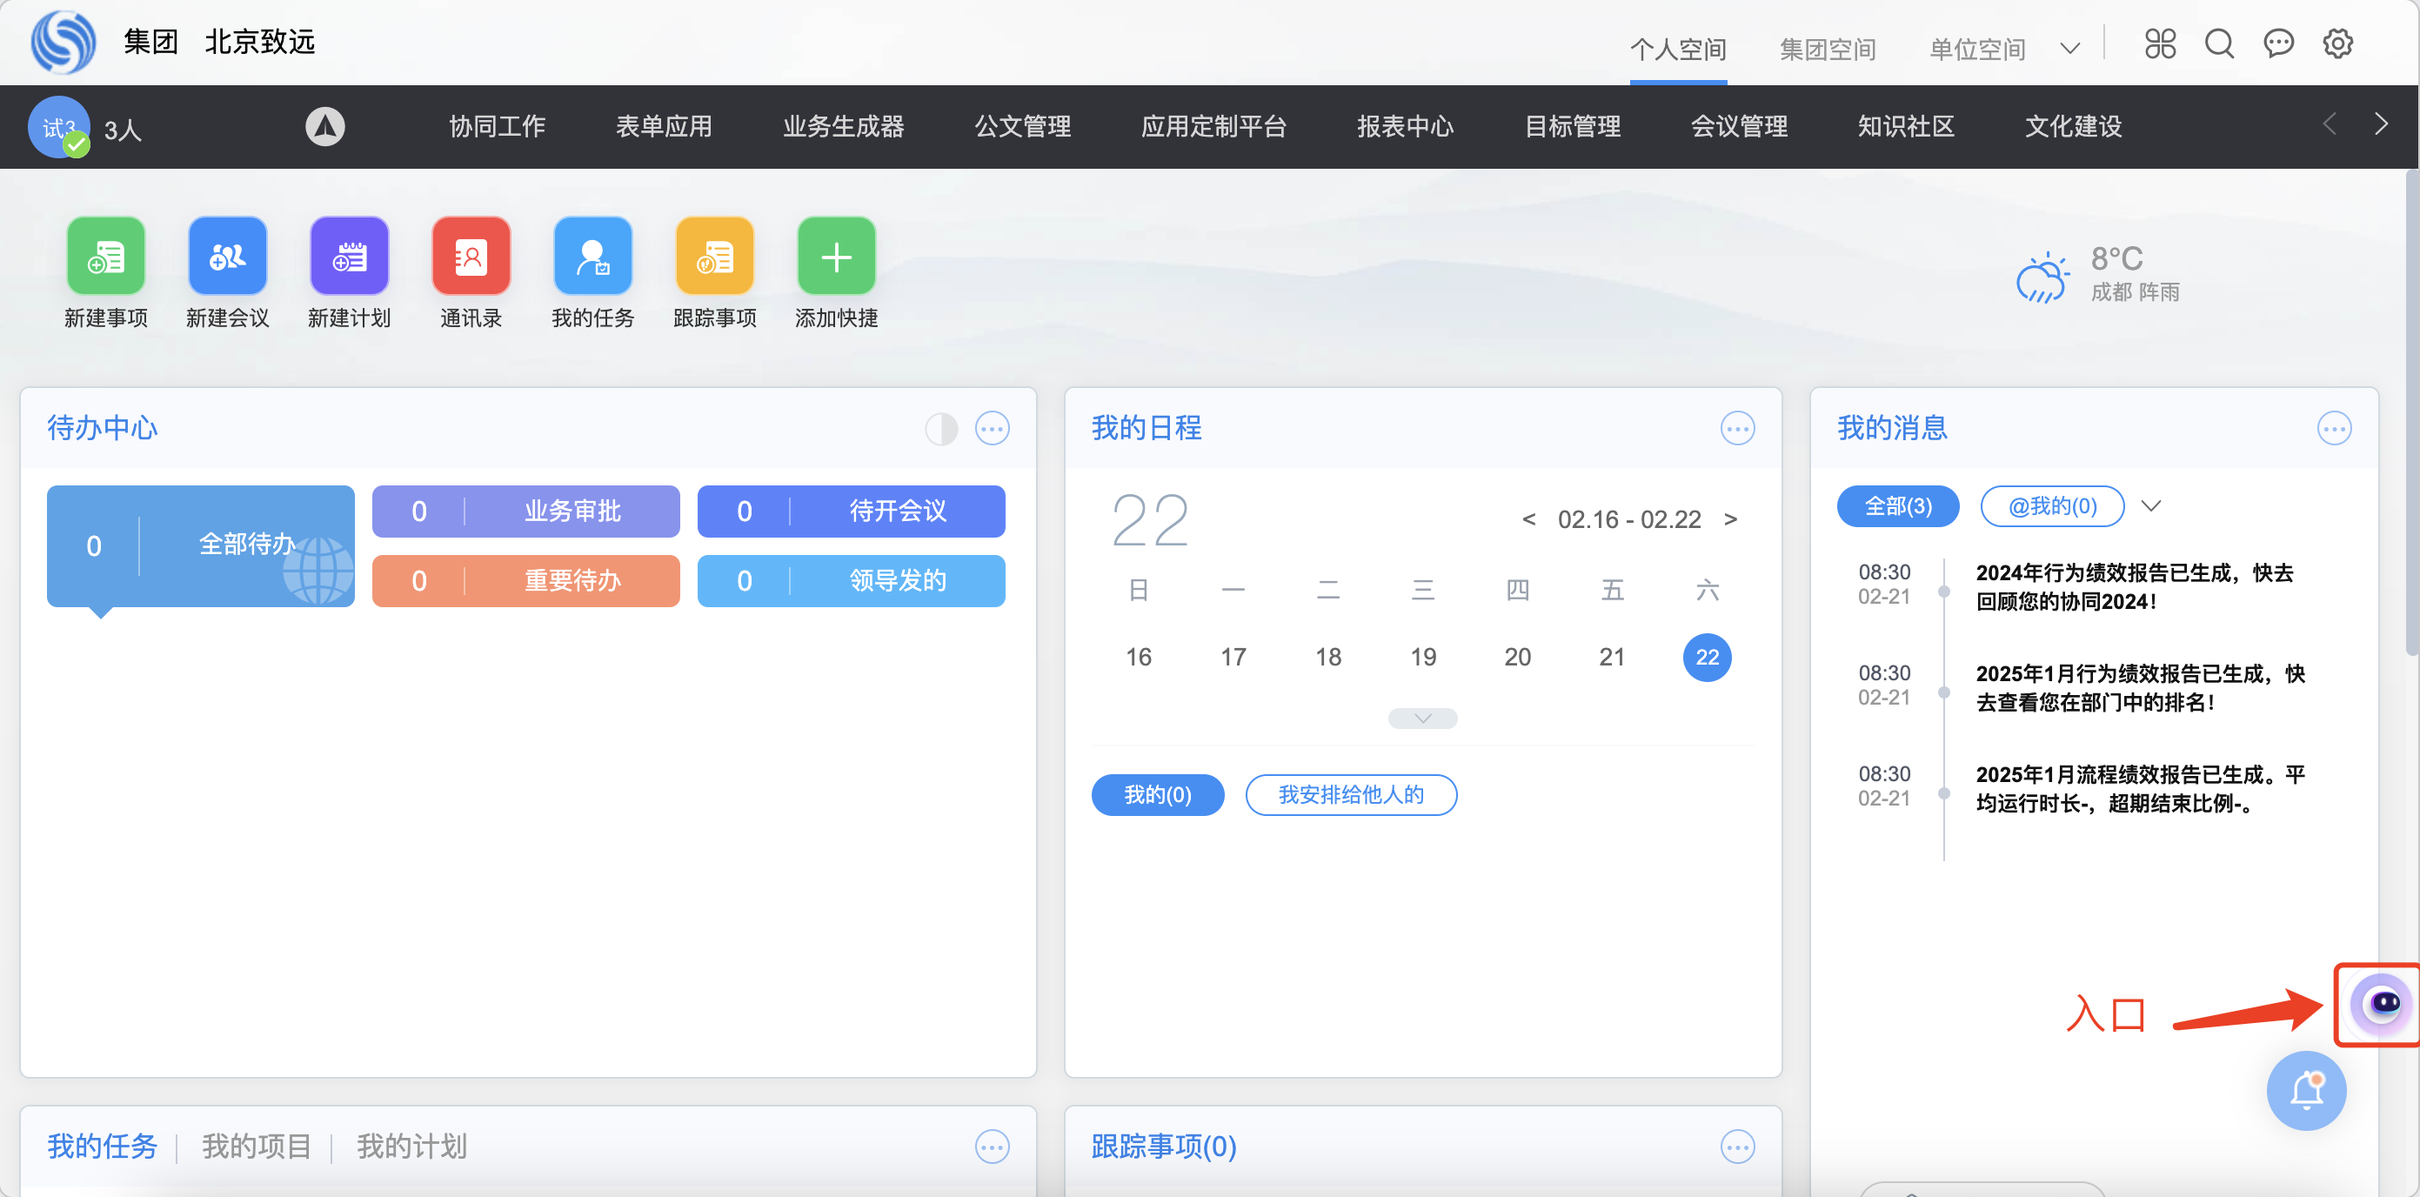Open 跟踪事项 quick shortcut icon

[x=714, y=256]
